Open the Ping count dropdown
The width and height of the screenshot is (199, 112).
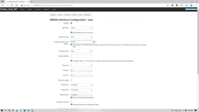(81, 65)
